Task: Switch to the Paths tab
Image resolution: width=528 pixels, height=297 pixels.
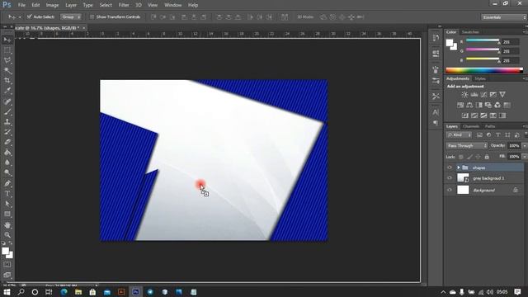Action: (x=490, y=126)
